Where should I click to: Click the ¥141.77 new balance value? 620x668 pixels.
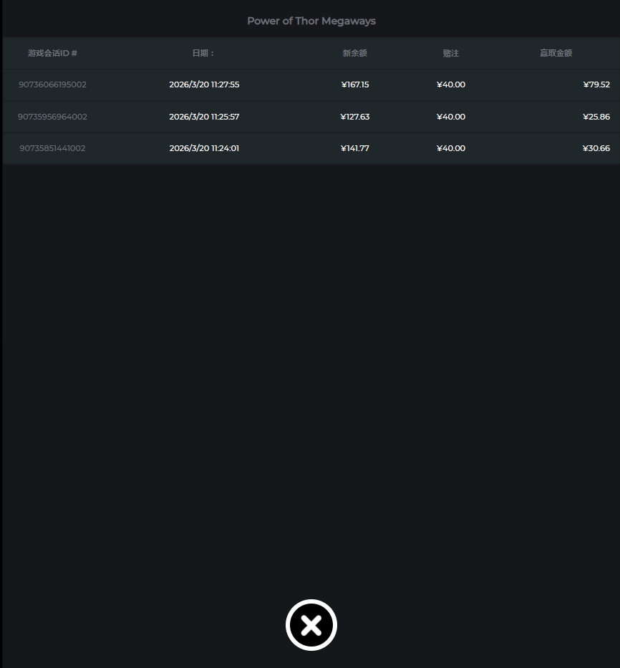(x=355, y=148)
